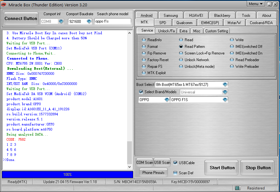Toggle the USBCable checkbox

(x=175, y=163)
